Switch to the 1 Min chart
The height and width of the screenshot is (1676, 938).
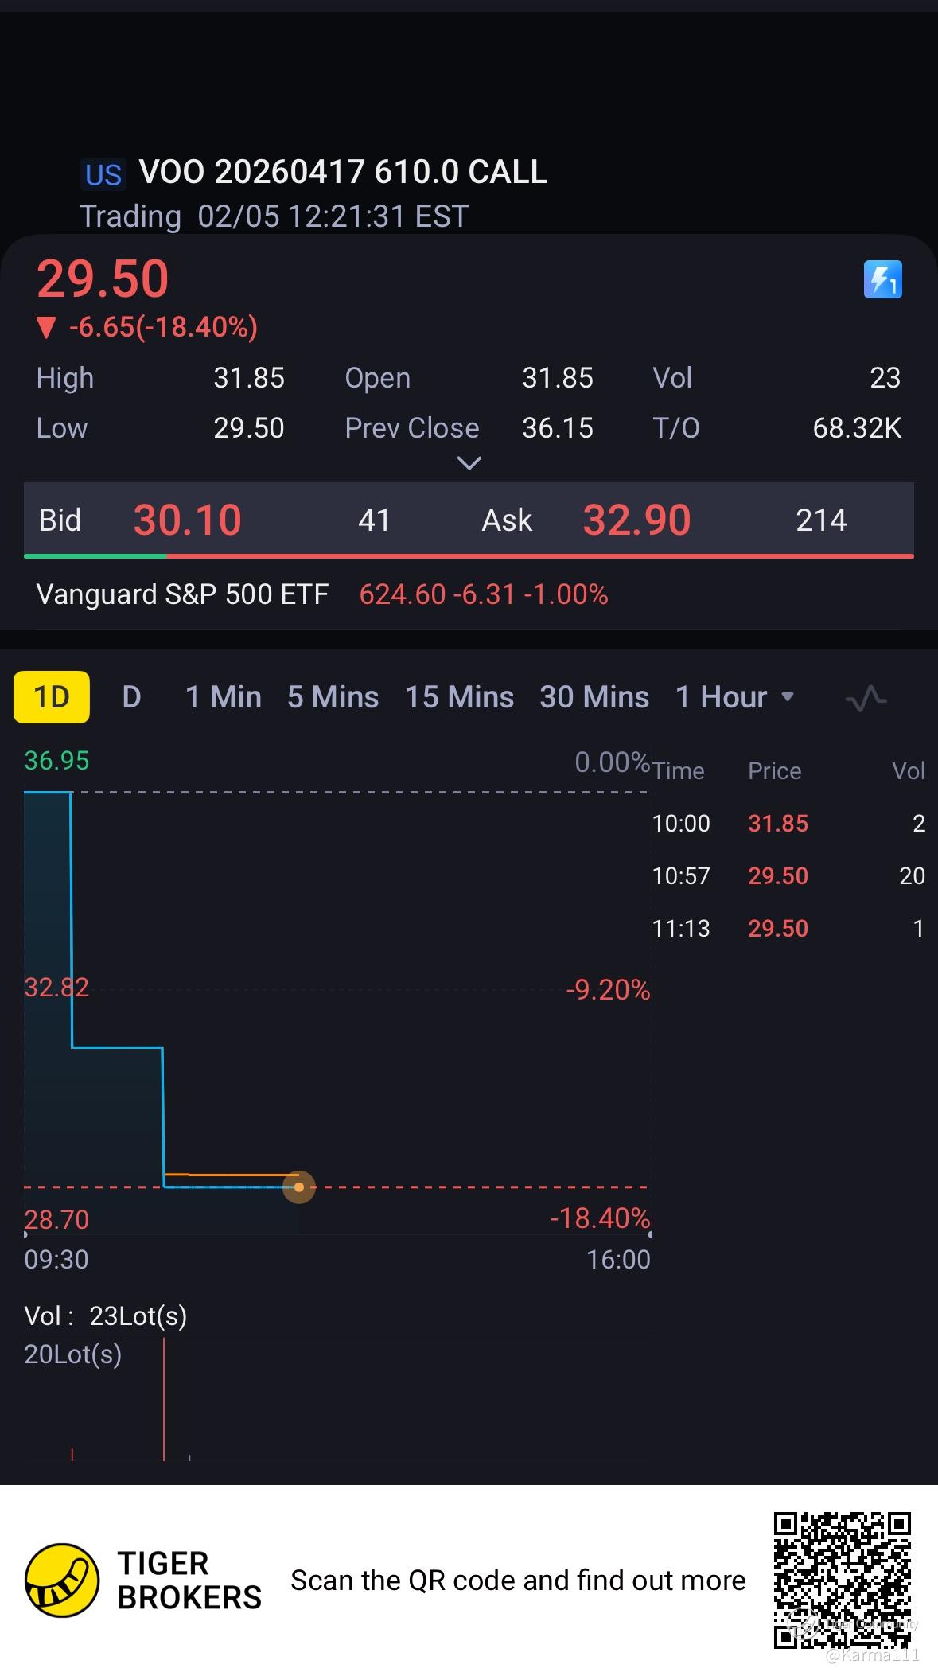224,697
